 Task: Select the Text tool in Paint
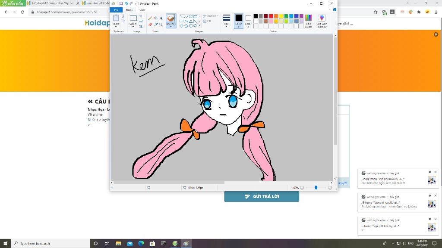(161, 18)
